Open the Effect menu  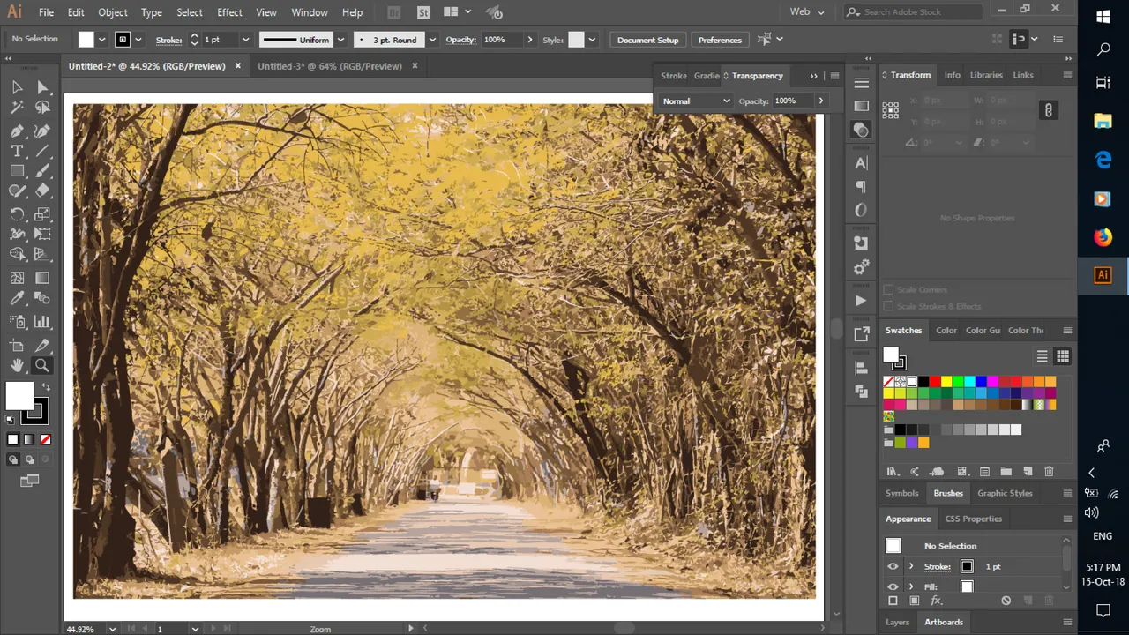(x=229, y=12)
